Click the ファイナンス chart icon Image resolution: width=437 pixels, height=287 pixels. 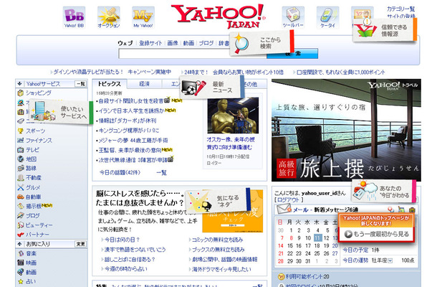coord(20,140)
